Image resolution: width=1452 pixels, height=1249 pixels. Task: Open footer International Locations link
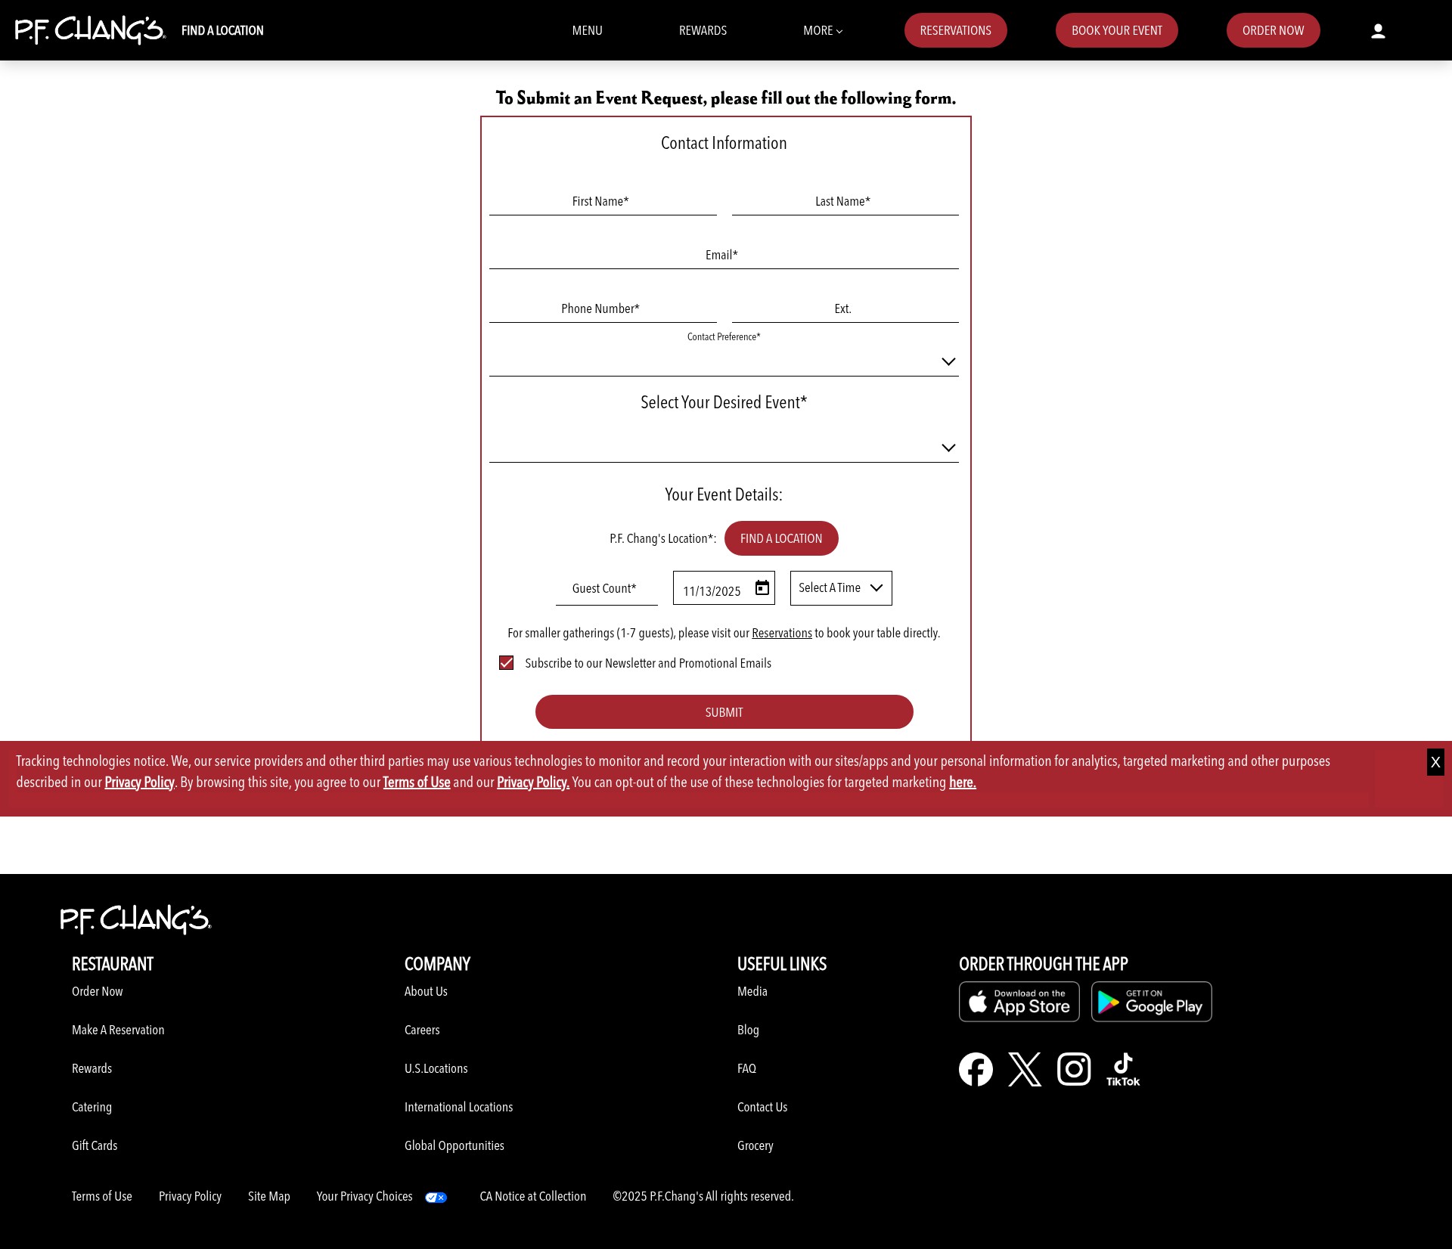458,1107
